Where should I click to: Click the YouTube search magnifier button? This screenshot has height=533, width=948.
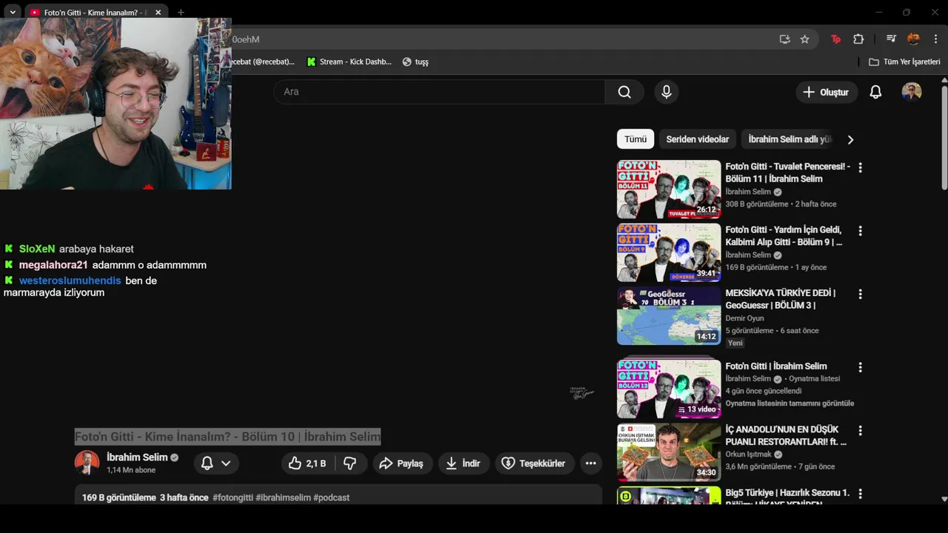624,92
